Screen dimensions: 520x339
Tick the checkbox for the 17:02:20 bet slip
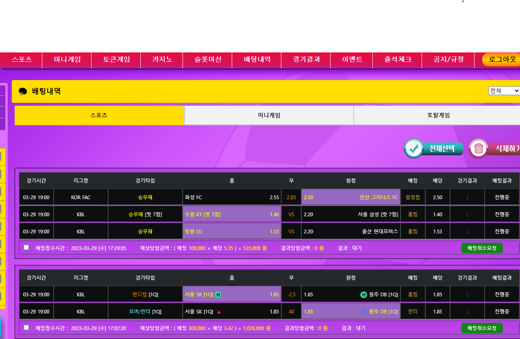pyautogui.click(x=26, y=327)
